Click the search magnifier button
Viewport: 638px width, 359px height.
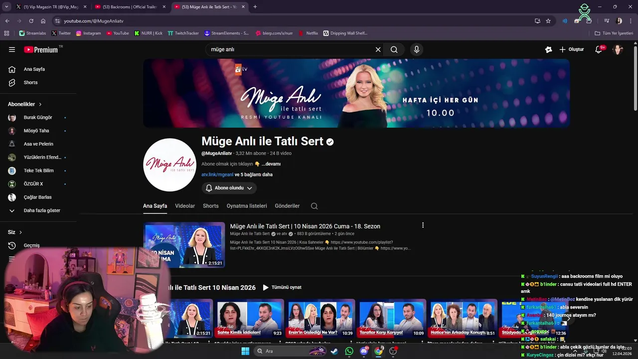coord(394,49)
